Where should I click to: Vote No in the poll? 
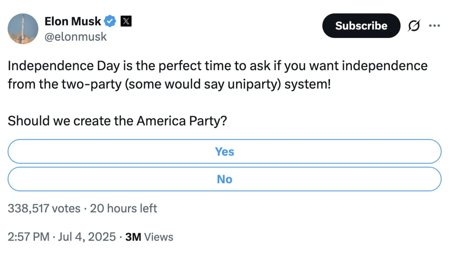224,179
